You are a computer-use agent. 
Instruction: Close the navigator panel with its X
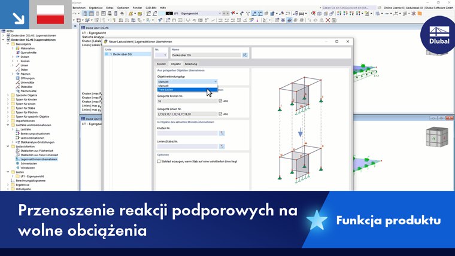click(x=75, y=26)
